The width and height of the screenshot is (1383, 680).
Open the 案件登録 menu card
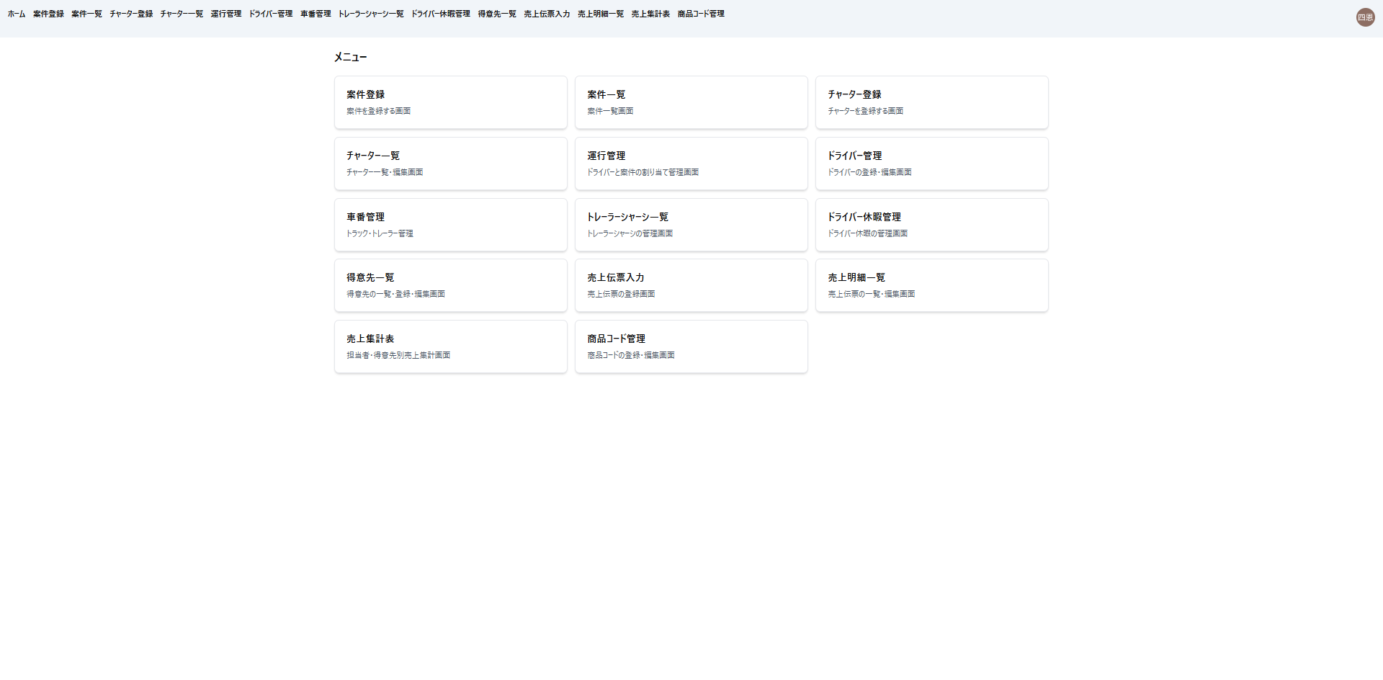tap(450, 102)
